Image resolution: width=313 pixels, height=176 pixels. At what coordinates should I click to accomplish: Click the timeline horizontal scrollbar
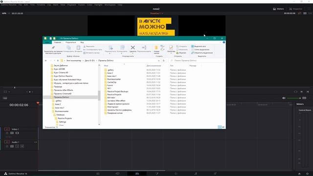pos(101,171)
